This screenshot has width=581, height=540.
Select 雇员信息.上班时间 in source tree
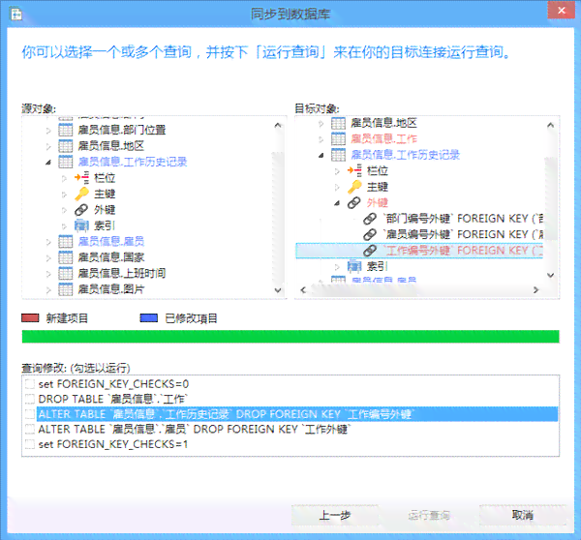[x=122, y=273]
